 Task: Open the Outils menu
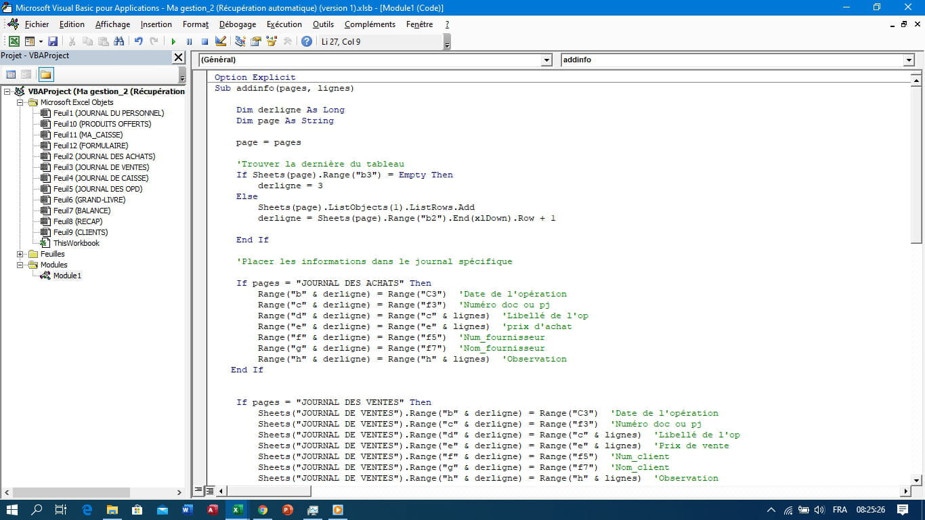[x=323, y=24]
